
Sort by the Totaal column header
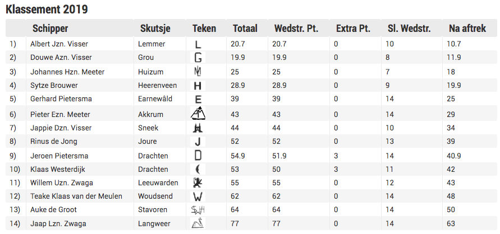245,29
